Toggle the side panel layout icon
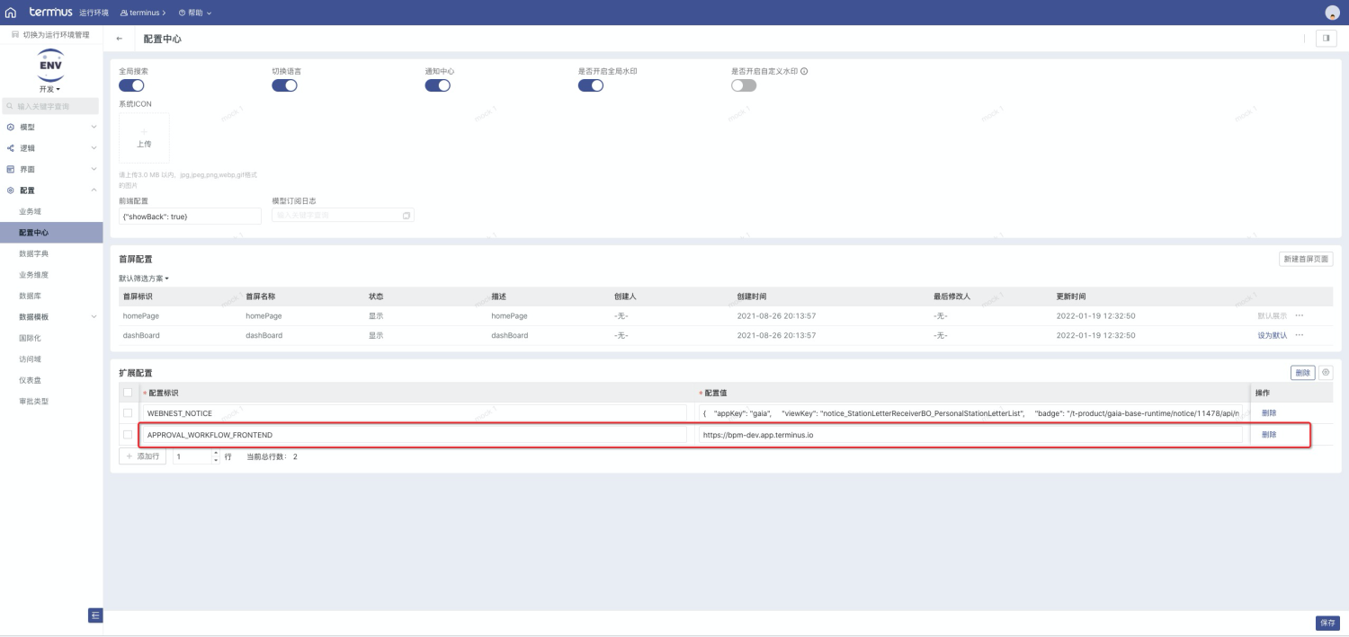 click(x=1326, y=39)
